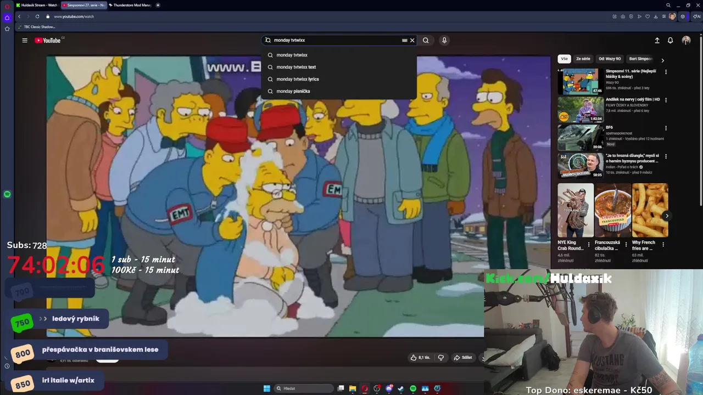Screen dimensions: 703x395
Task: Open the YouTube account avatar menu
Action: [686, 40]
